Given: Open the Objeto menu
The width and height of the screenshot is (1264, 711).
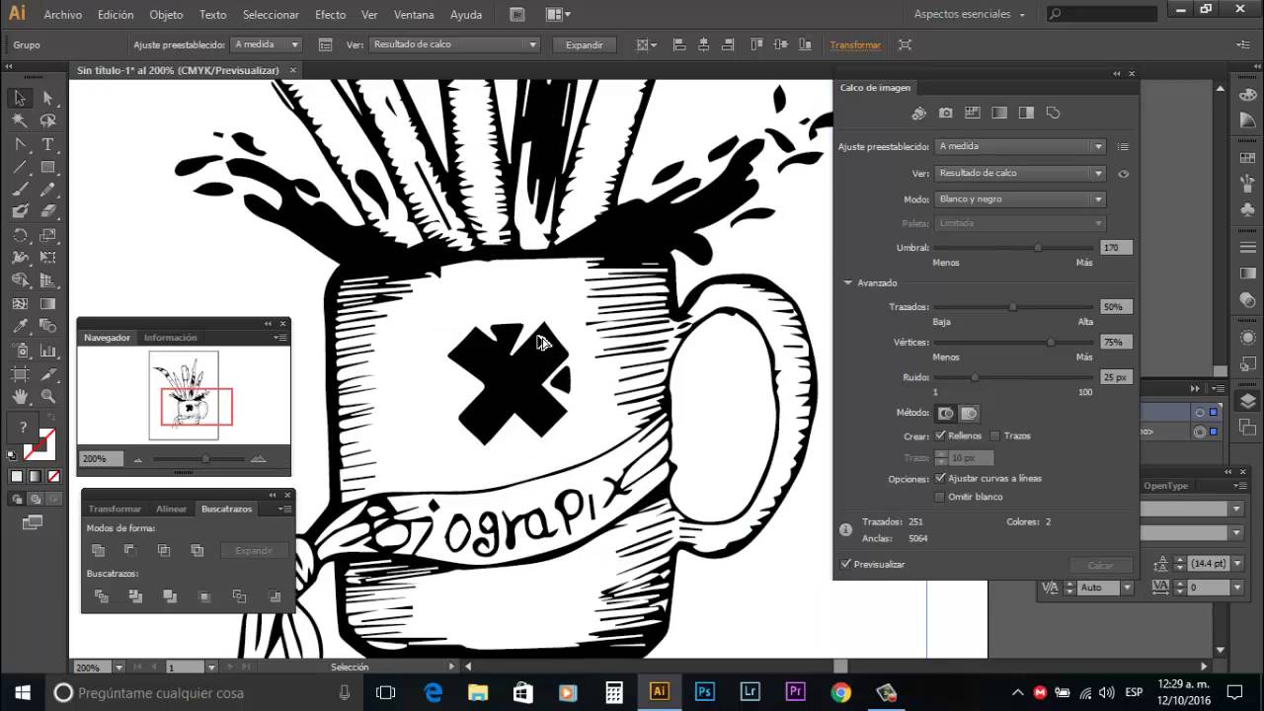Looking at the screenshot, I should click(166, 15).
